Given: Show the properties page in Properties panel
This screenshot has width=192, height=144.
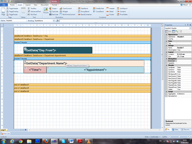Looking at the screenshot, I should tap(174, 32).
